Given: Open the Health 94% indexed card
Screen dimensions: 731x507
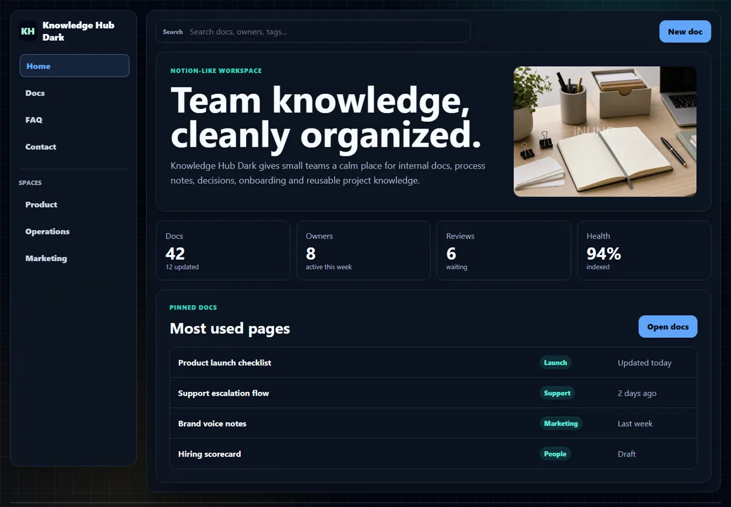Looking at the screenshot, I should [x=644, y=250].
